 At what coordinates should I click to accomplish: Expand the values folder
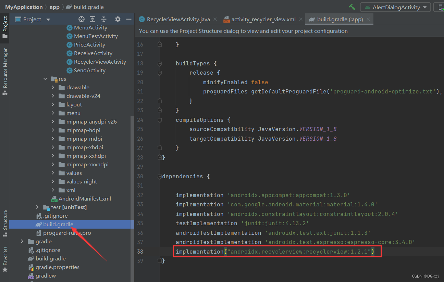point(53,173)
